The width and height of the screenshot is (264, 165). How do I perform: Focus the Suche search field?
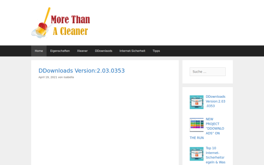208,72
